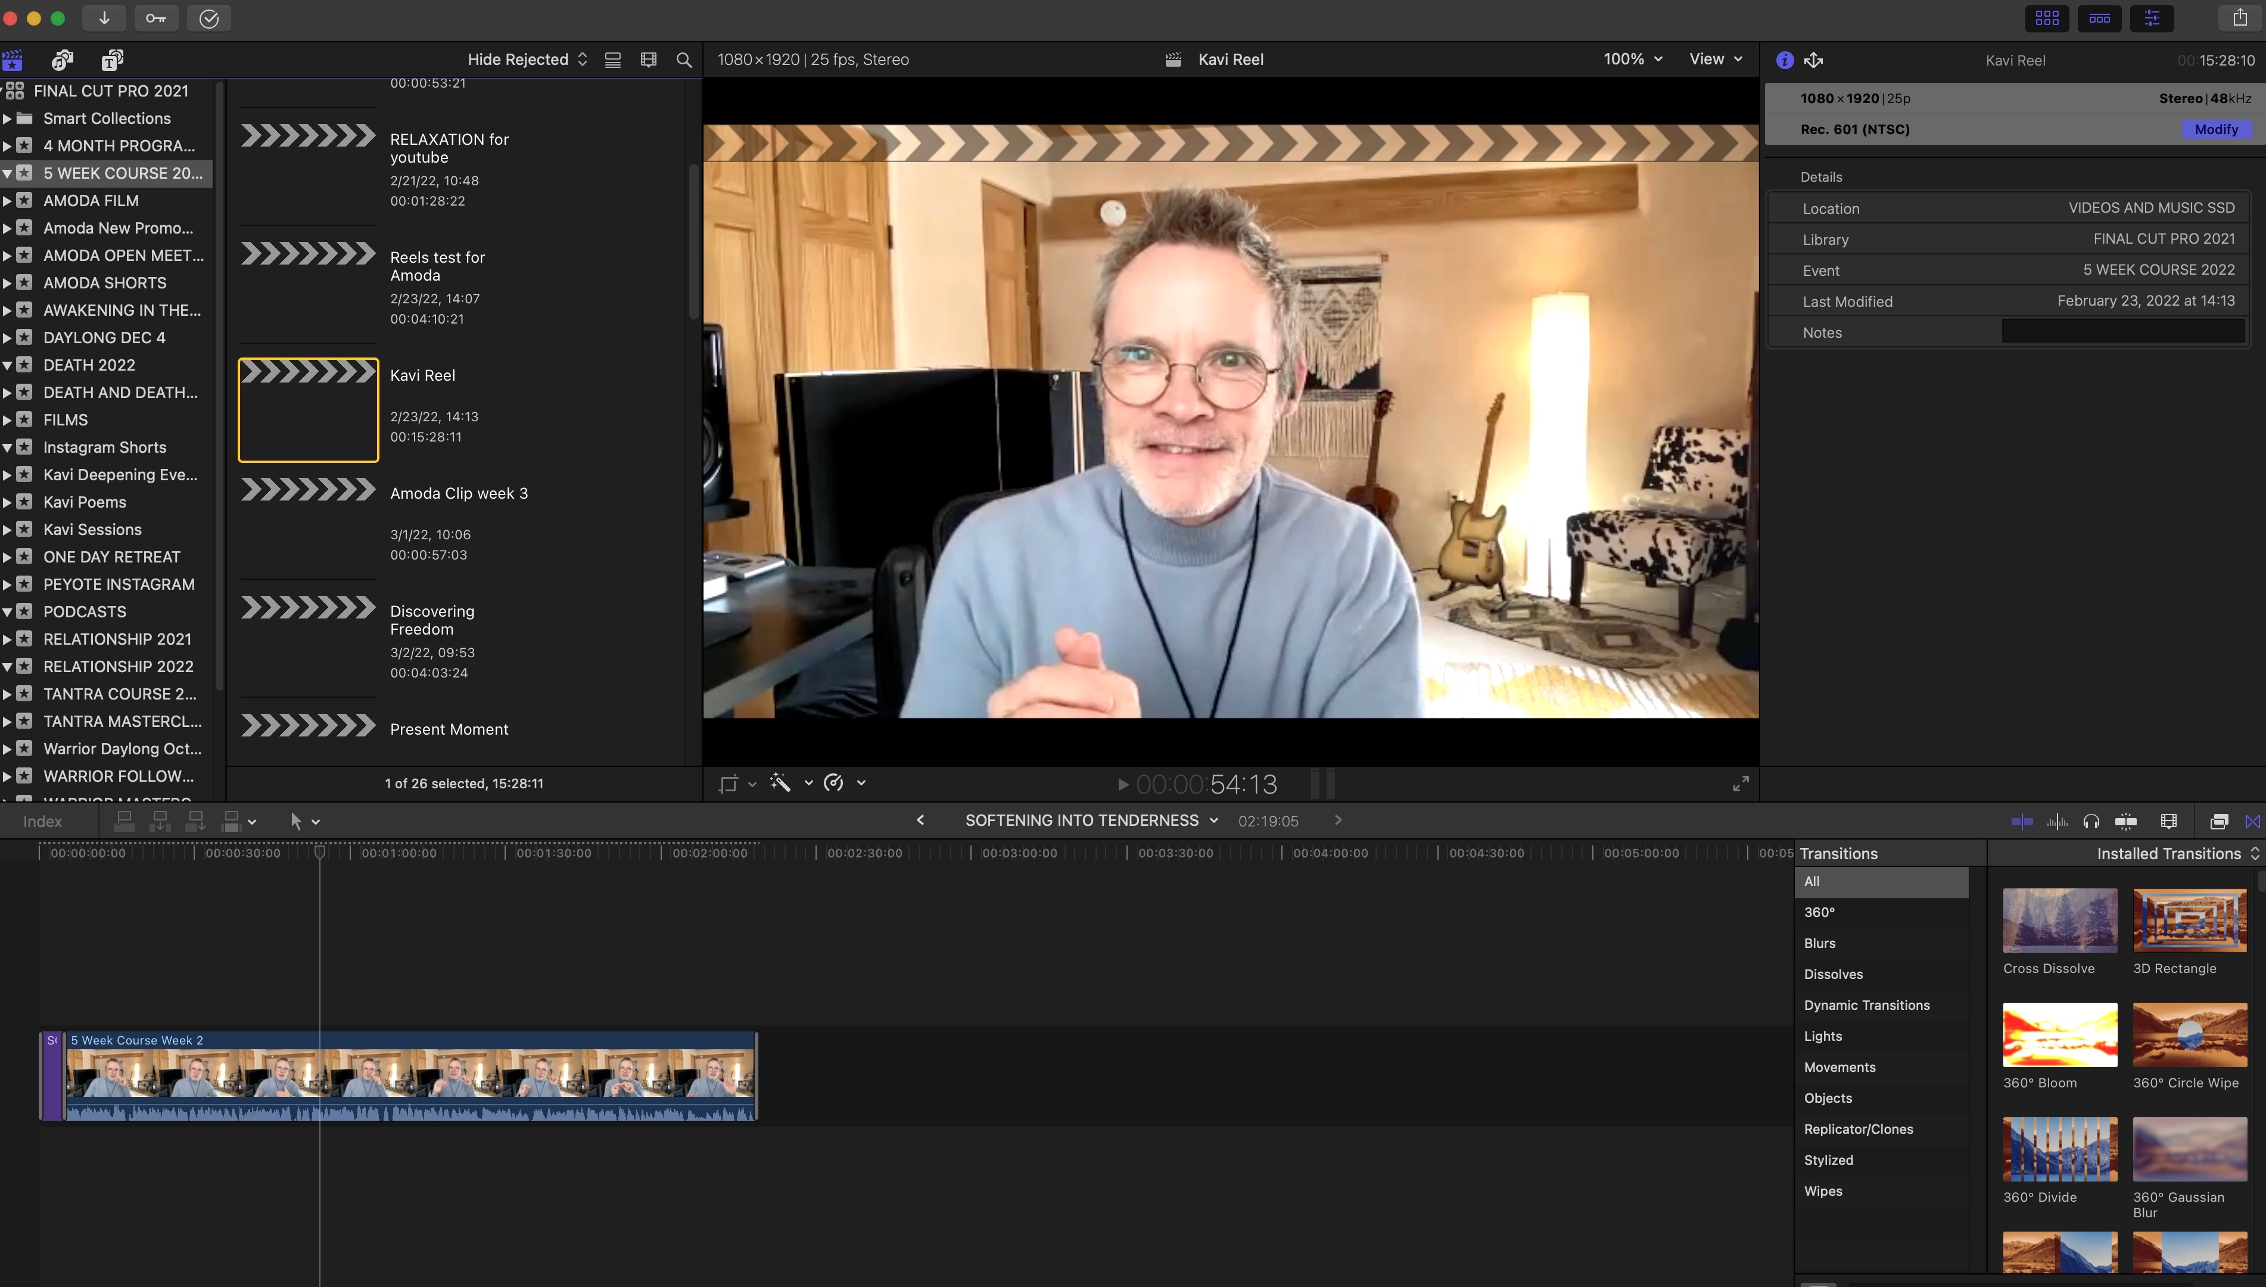Click the Import Media arrow icon
Image resolution: width=2266 pixels, height=1287 pixels.
coord(104,18)
